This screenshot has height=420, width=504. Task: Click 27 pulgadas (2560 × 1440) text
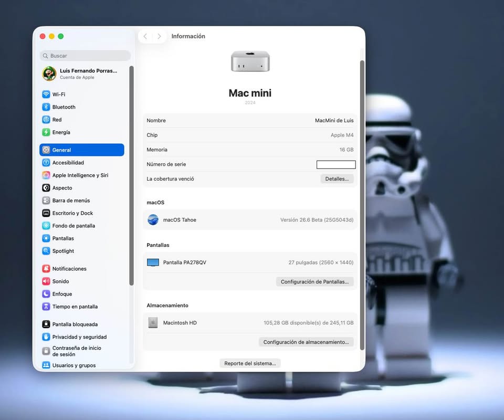321,262
